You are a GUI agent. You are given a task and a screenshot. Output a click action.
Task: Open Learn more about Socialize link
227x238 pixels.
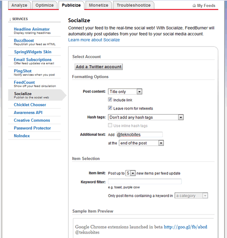click(x=94, y=40)
